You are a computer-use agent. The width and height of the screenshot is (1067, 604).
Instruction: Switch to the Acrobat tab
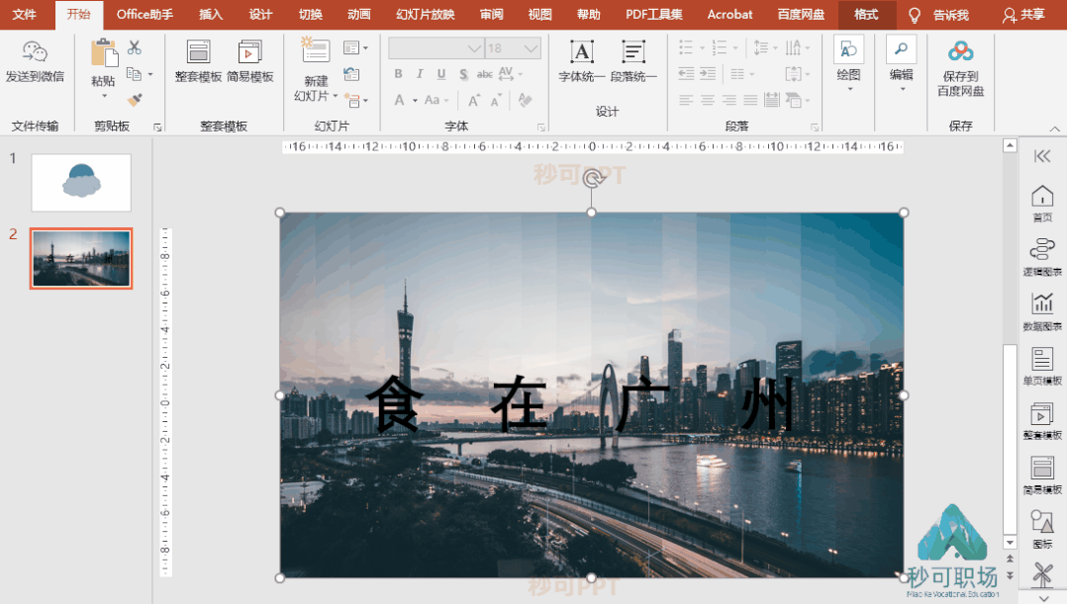729,14
